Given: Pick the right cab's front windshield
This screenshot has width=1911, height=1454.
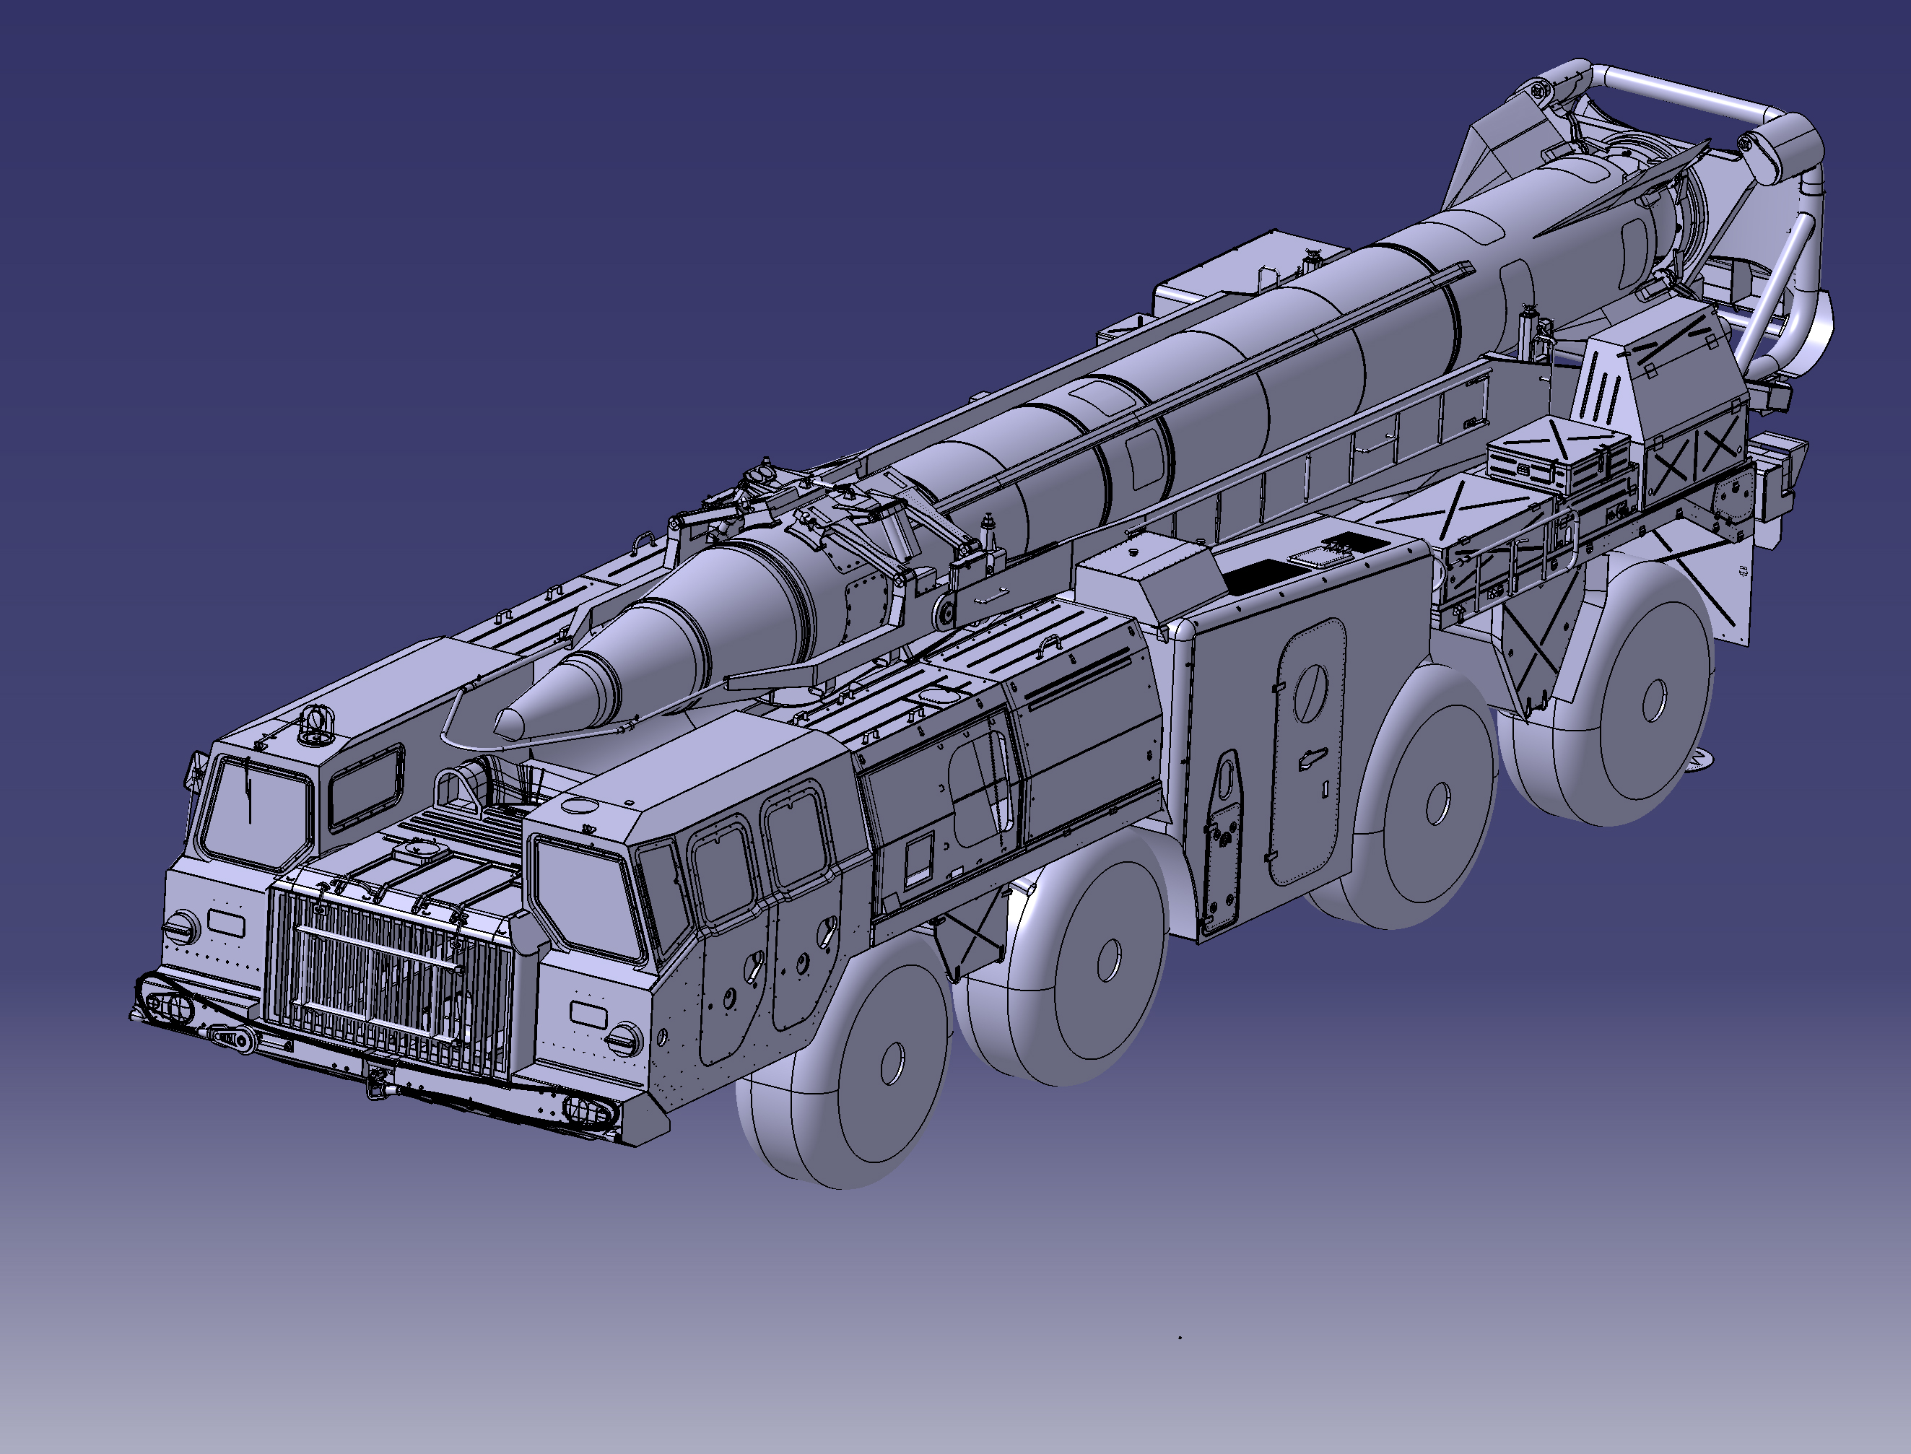Looking at the screenshot, I should [x=587, y=898].
